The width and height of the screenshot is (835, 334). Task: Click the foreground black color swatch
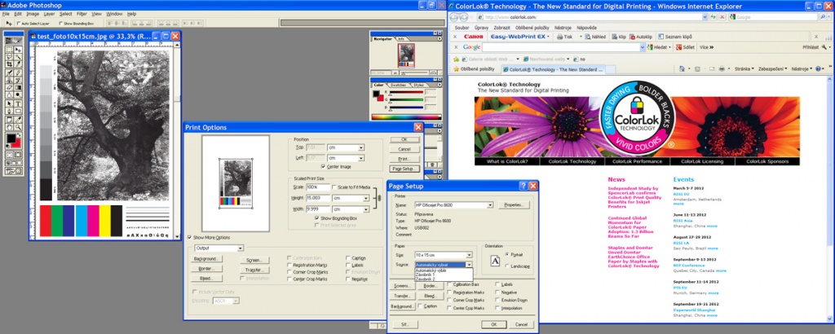[x=11, y=138]
